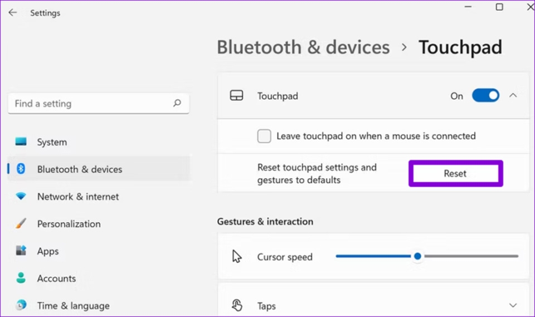Click the Reset button
Image resolution: width=535 pixels, height=317 pixels.
pyautogui.click(x=455, y=173)
